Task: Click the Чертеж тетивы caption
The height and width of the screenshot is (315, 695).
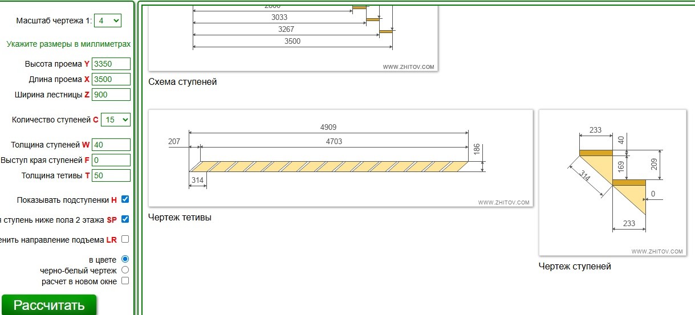Action: 180,217
